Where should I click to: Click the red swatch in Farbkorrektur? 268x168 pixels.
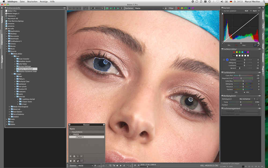click(x=234, y=52)
